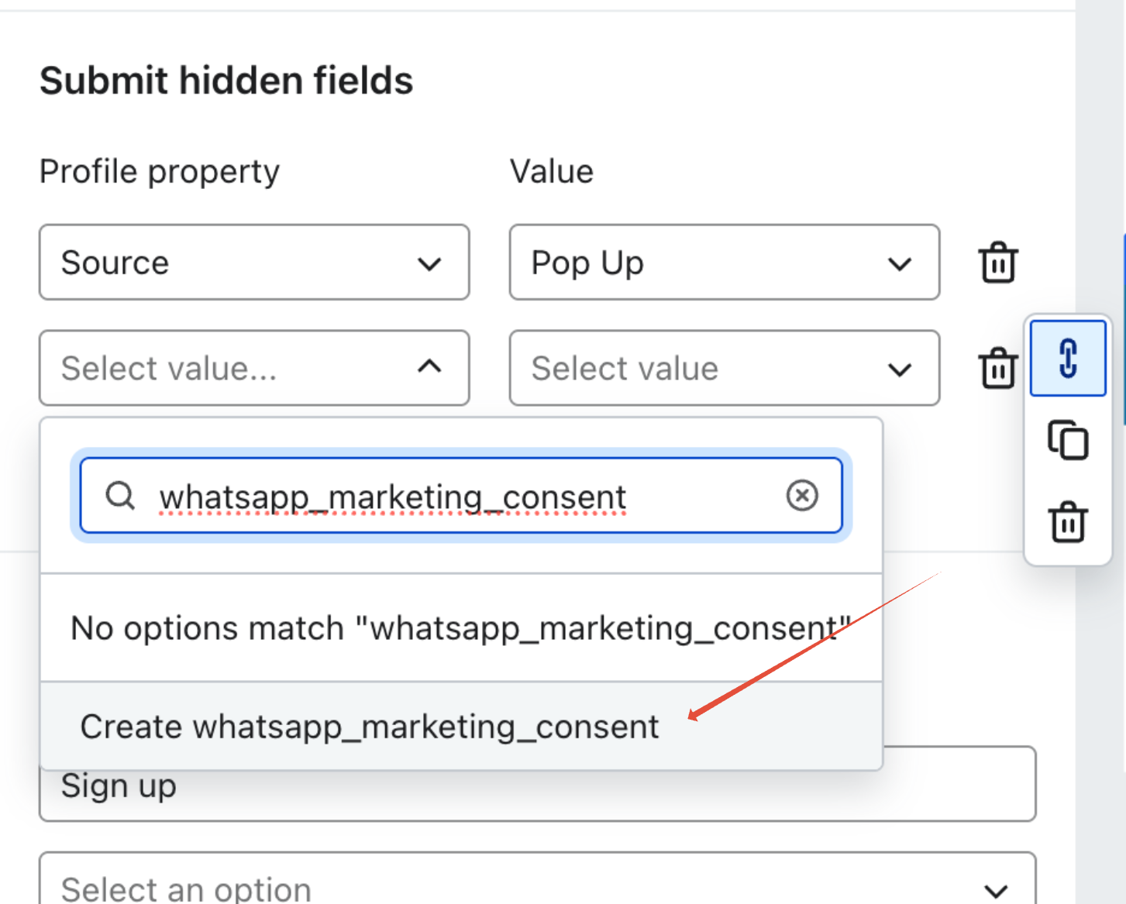The image size is (1126, 904).
Task: Click the trash icon in floating toolbar
Action: tap(1068, 521)
